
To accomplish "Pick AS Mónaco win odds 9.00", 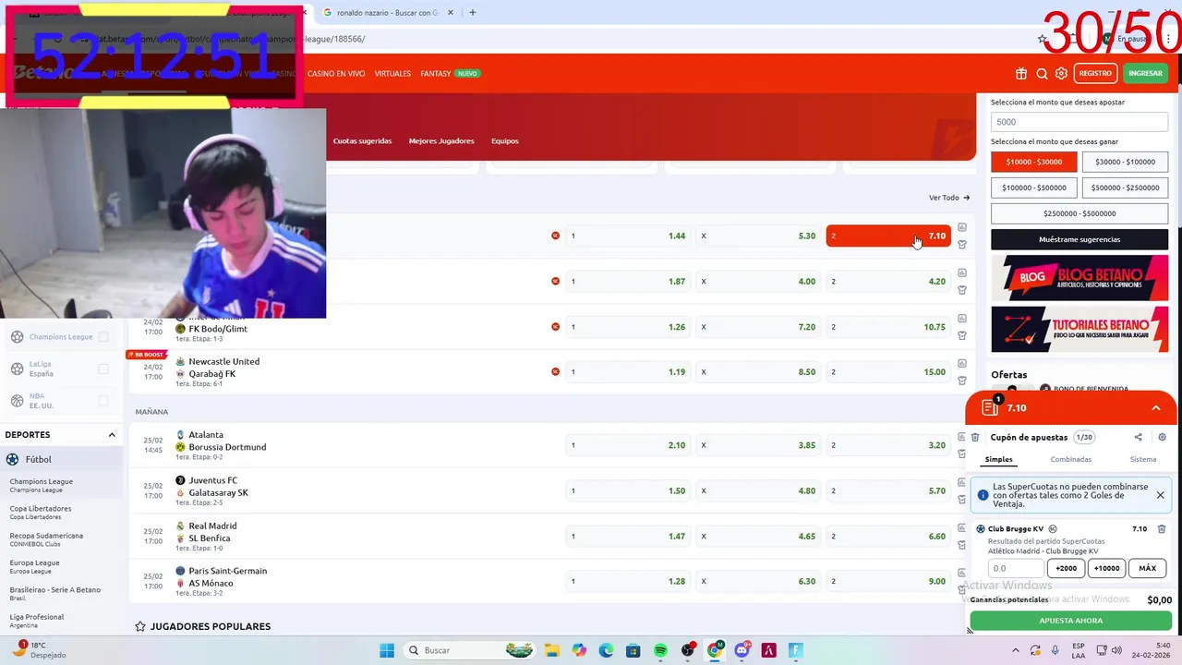I will coord(888,581).
